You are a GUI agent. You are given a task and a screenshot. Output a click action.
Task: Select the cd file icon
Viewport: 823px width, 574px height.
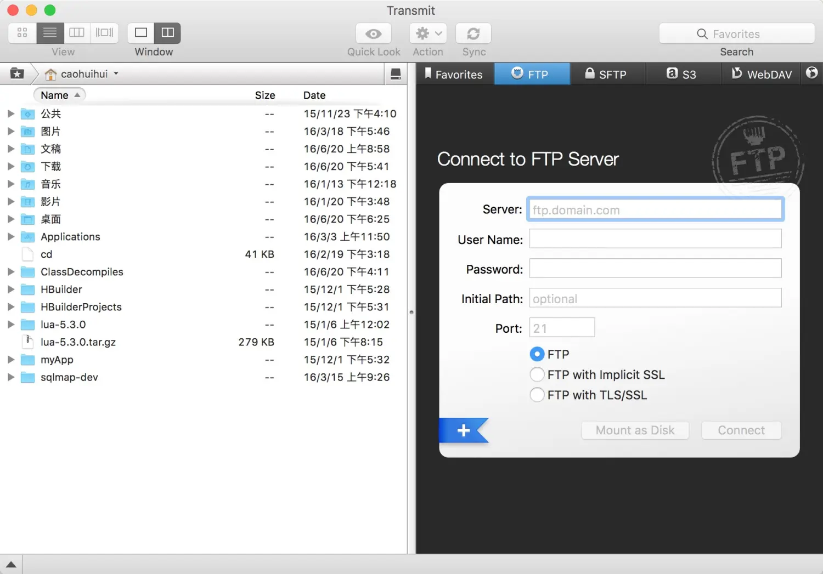point(27,254)
